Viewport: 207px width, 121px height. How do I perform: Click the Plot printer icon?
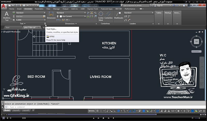point(24,5)
